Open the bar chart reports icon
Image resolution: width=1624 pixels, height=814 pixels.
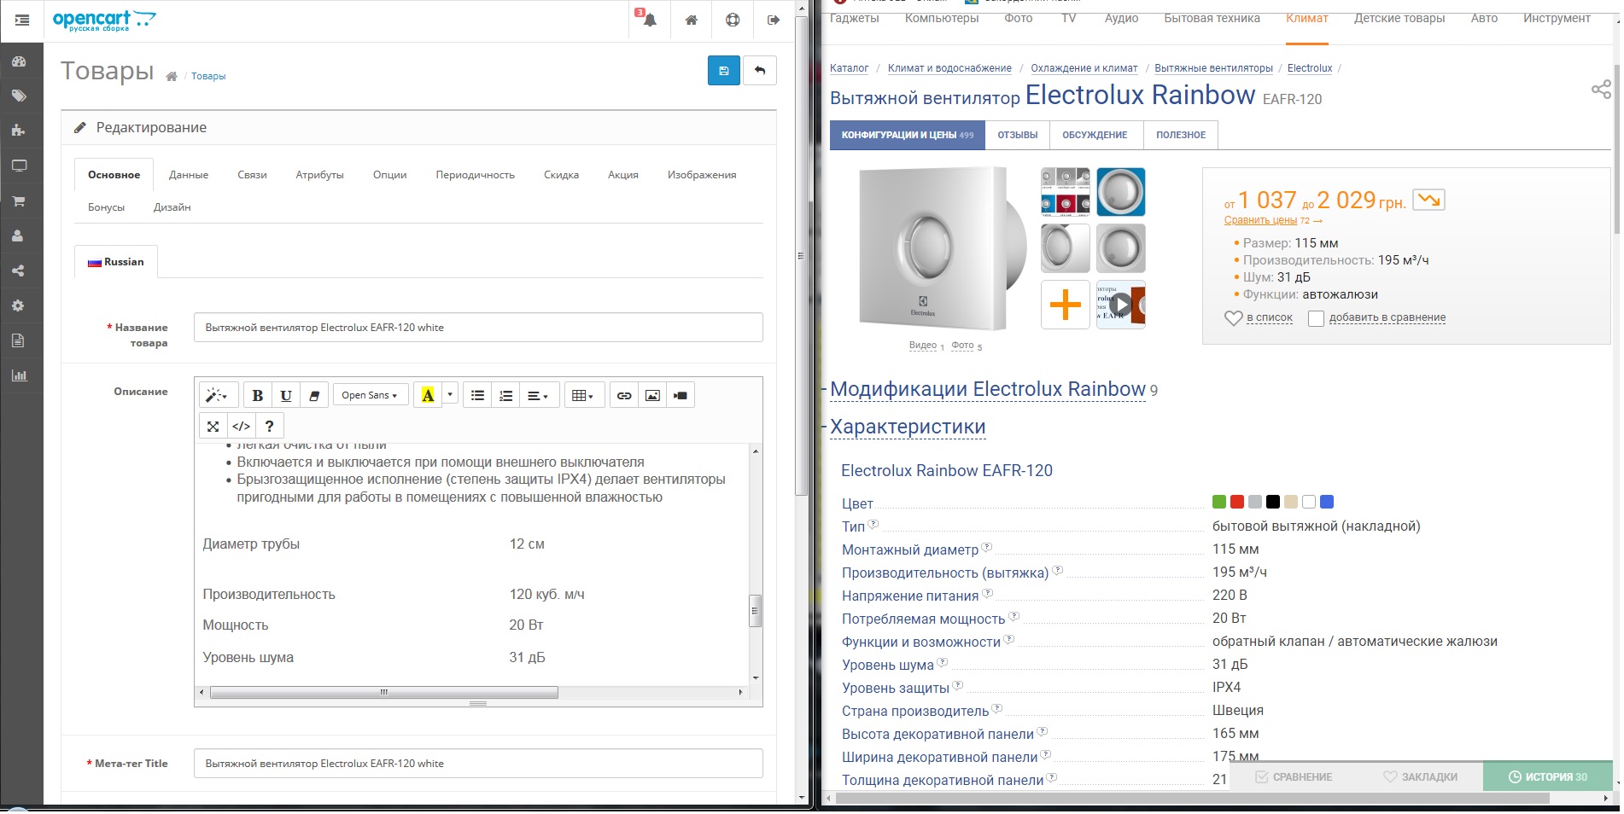click(19, 375)
